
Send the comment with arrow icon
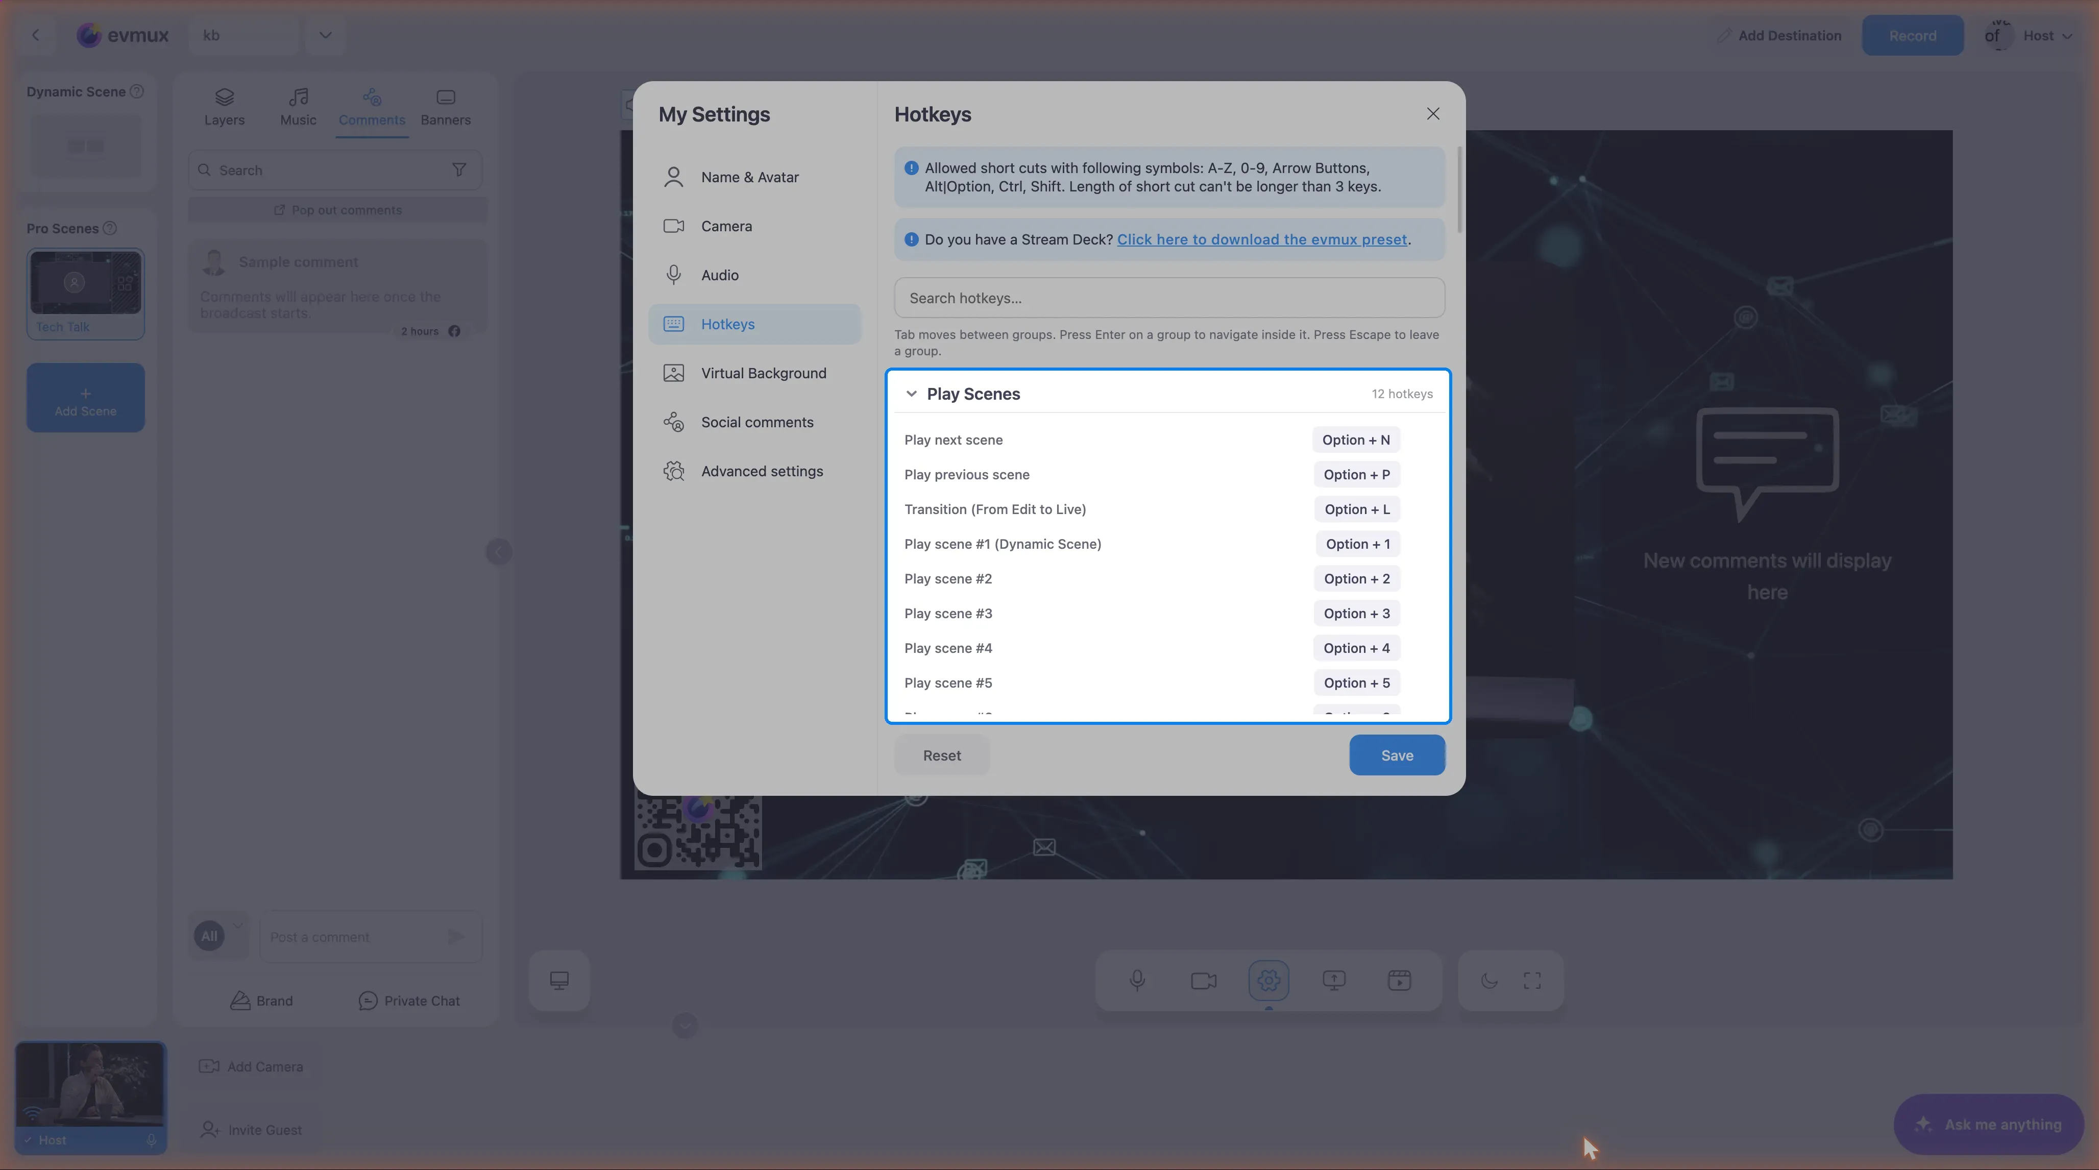pyautogui.click(x=456, y=937)
